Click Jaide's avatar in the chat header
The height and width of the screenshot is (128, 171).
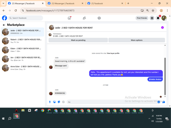(x=52, y=28)
